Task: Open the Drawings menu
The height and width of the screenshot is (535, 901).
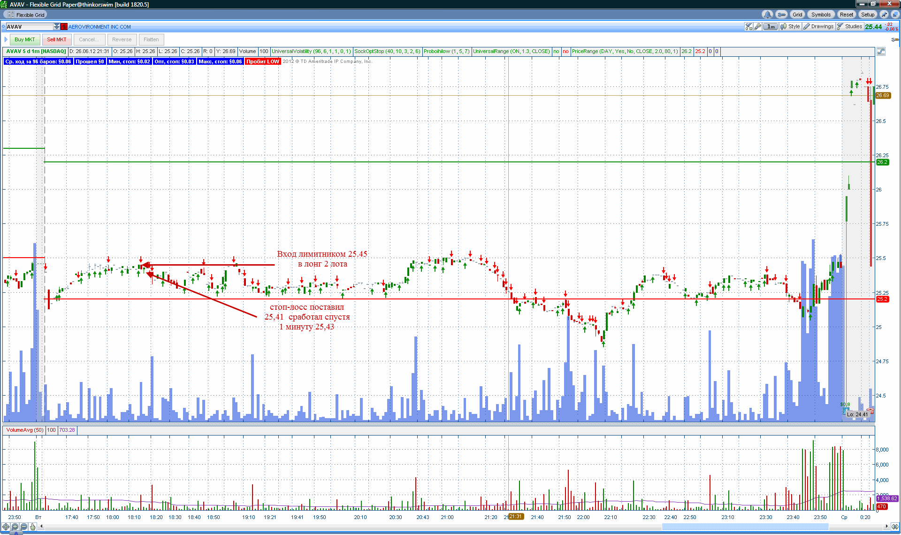Action: click(818, 27)
